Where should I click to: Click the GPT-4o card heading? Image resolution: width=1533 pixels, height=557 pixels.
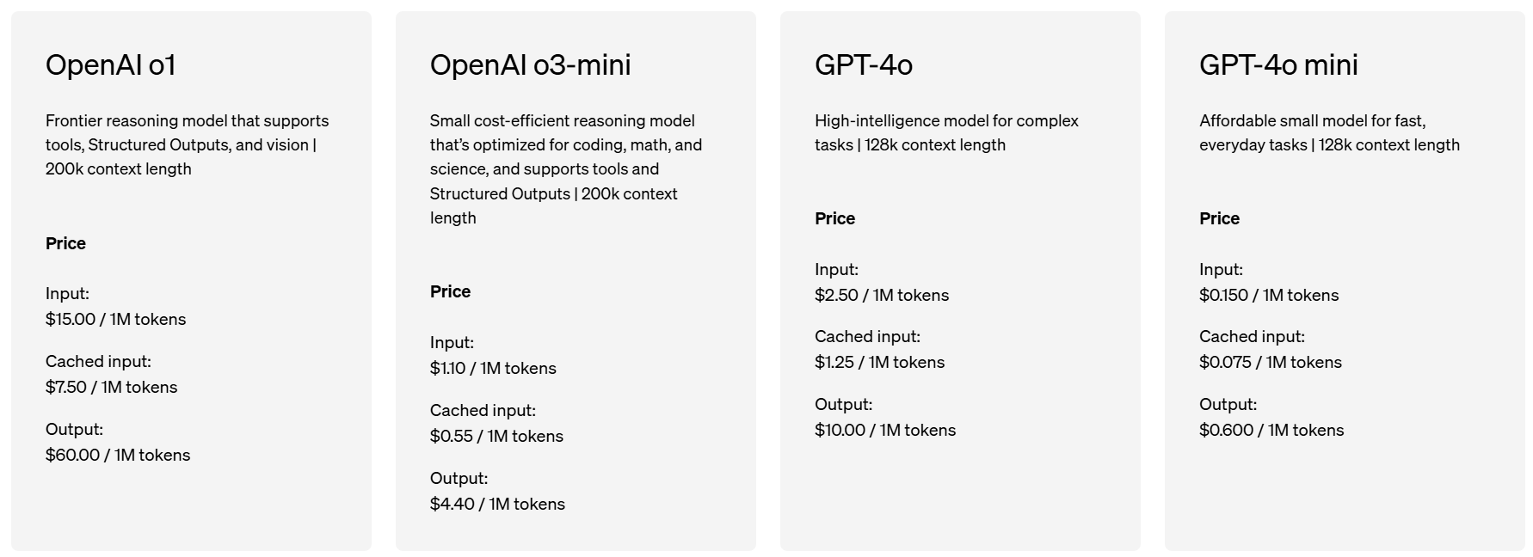pyautogui.click(x=863, y=65)
